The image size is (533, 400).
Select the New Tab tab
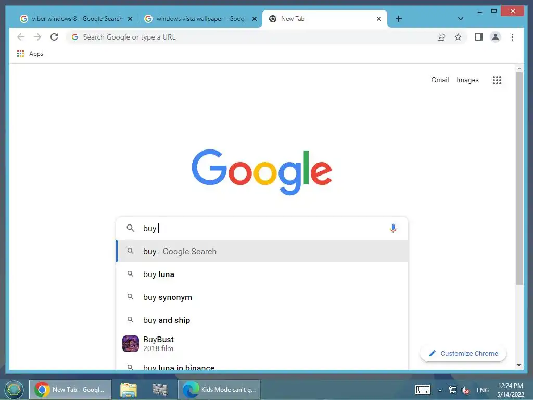click(x=325, y=19)
